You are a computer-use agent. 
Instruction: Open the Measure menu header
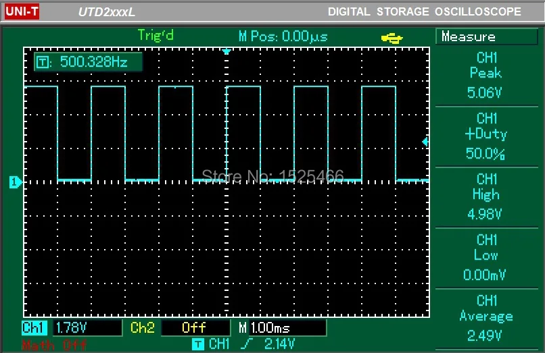click(x=486, y=36)
